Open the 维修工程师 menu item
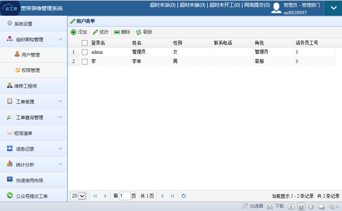 [33, 86]
